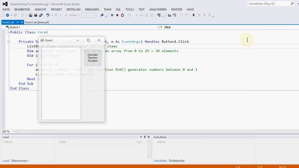
Task: Click the Form1 window icon
Action: 43,40
